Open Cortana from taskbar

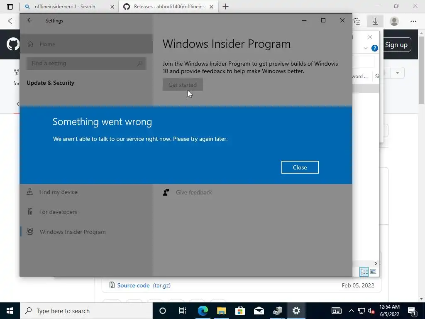163,311
